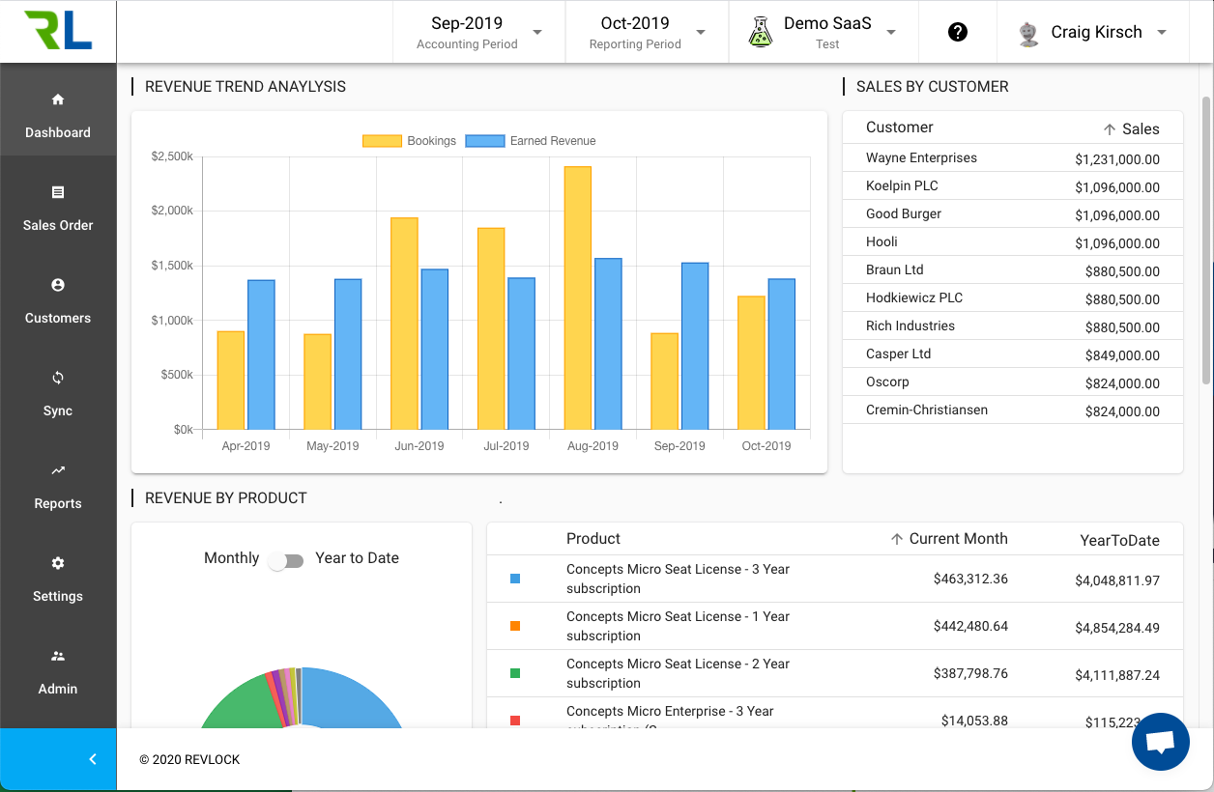Select the Cremin-Christiansen customer row
Screen dimensions: 1214x792
coord(1013,410)
